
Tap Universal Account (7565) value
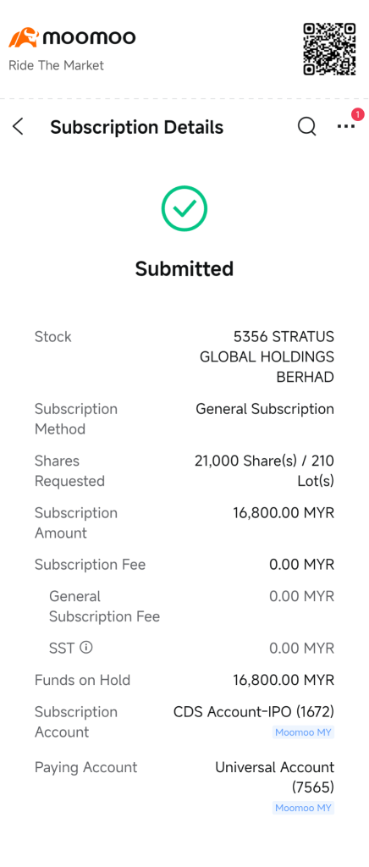[x=274, y=777]
